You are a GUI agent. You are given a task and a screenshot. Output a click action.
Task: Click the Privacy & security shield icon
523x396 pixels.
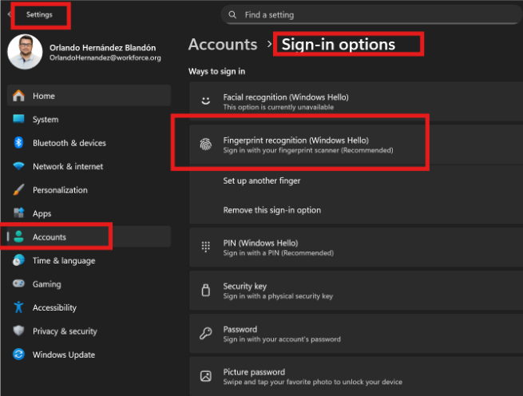[19, 331]
